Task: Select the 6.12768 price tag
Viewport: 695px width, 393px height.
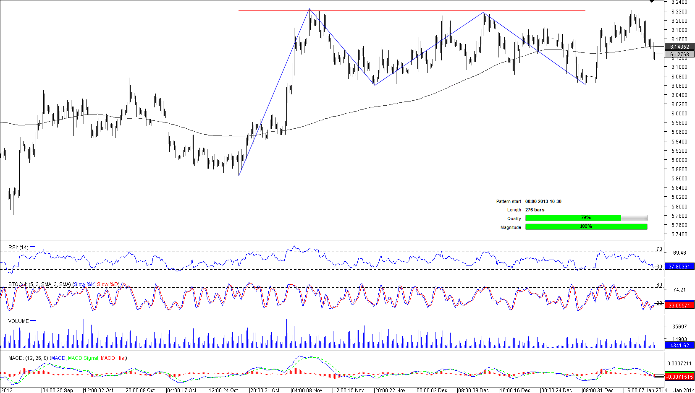Action: 679,54
